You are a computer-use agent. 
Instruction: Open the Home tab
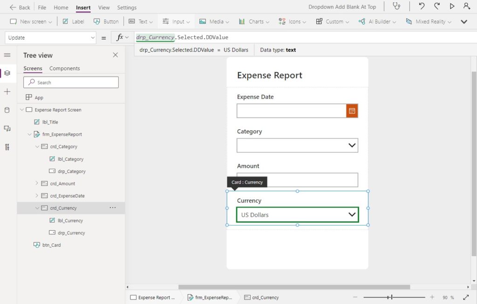pyautogui.click(x=61, y=7)
